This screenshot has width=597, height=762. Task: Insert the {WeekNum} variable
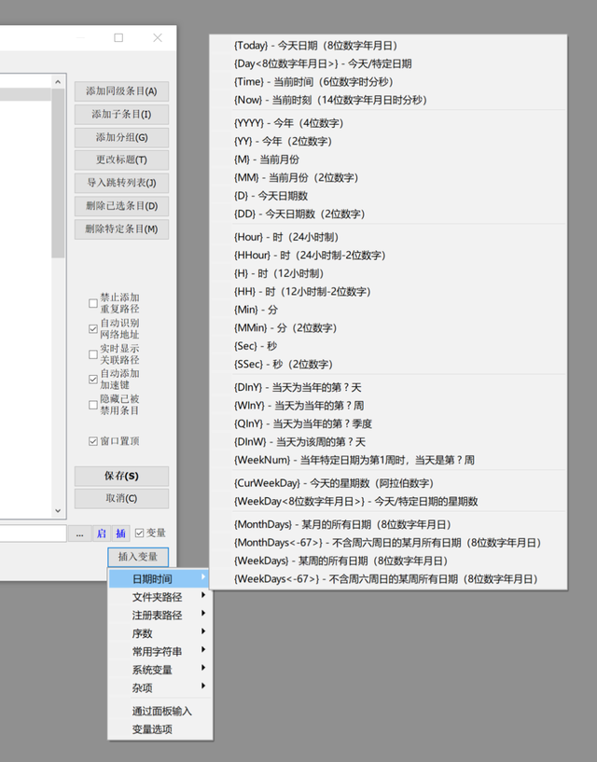(x=388, y=460)
